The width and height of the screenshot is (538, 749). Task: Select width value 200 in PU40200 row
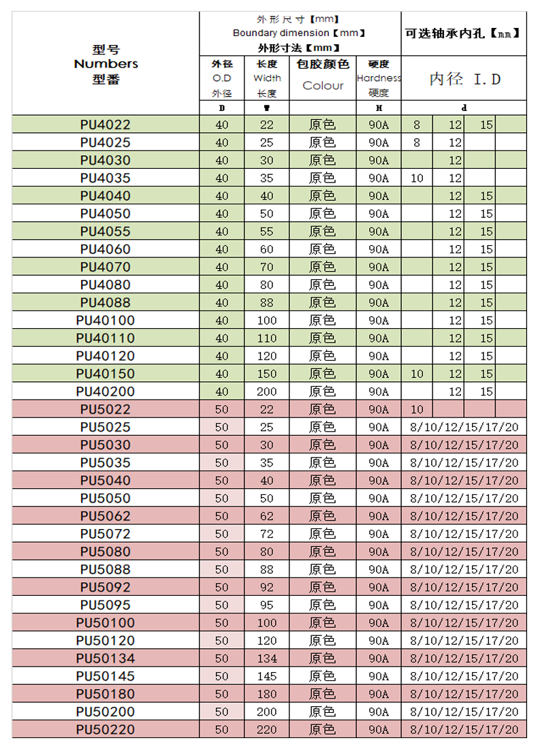266,392
